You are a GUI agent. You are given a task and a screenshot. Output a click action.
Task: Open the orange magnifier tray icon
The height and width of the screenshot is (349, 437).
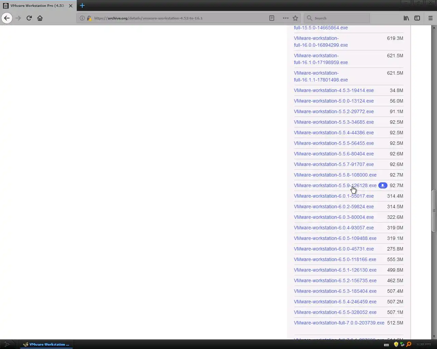[x=409, y=344]
